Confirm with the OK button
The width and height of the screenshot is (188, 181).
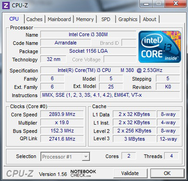(x=167, y=173)
